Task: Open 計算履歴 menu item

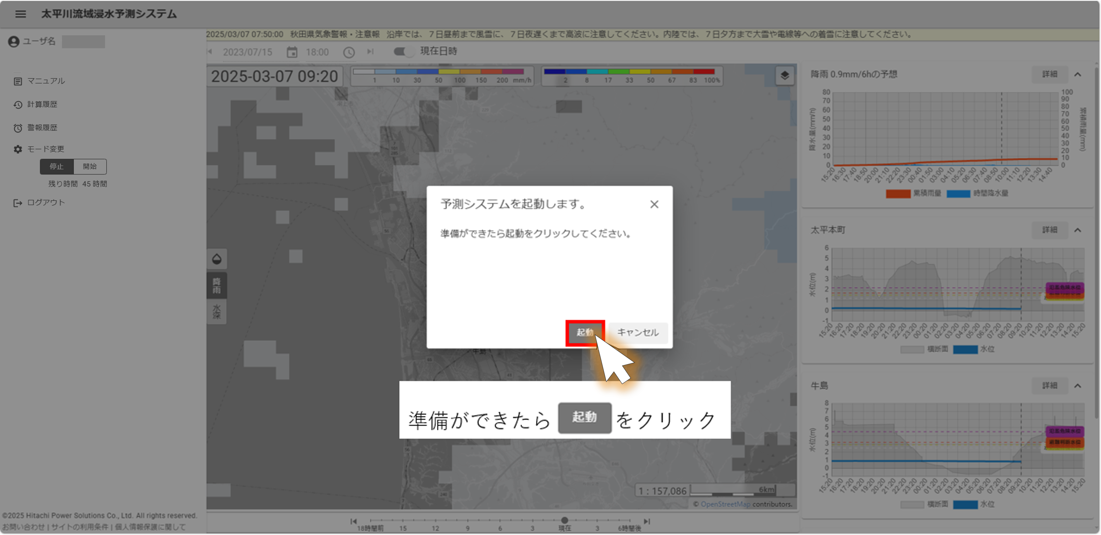Action: click(42, 105)
